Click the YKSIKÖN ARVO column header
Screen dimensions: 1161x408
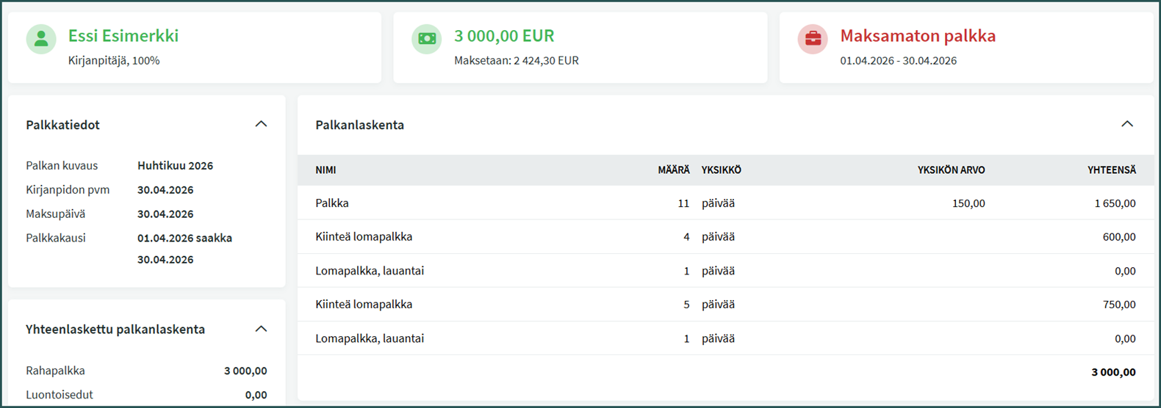click(x=951, y=170)
